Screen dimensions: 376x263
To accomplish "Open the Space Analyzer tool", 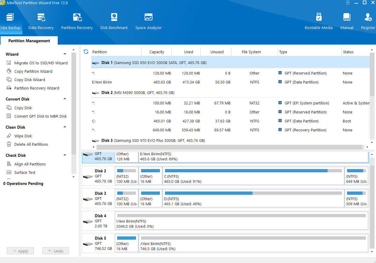I will pos(148,21).
